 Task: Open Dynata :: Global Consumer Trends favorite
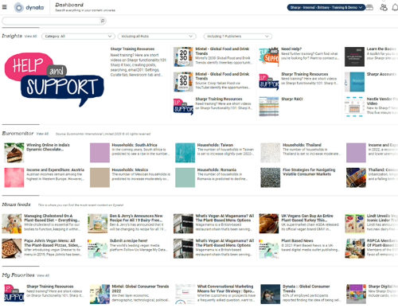click(x=306, y=289)
